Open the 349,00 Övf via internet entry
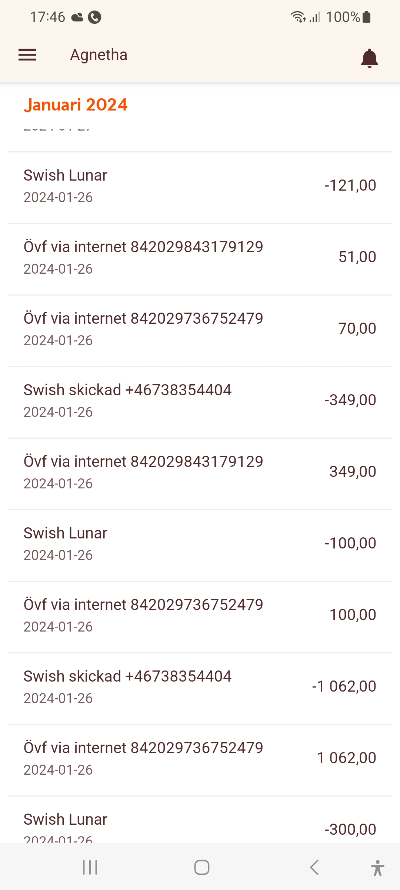This screenshot has width=400, height=890. (200, 472)
